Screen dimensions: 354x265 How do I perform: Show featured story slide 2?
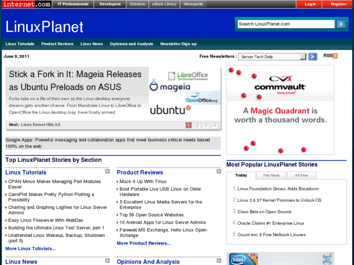pos(197,125)
